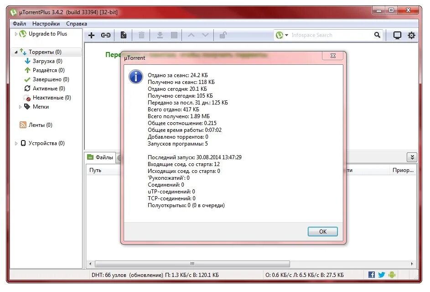
Task: Click the П: 1.3 КБ/с download status
Action: point(192,275)
